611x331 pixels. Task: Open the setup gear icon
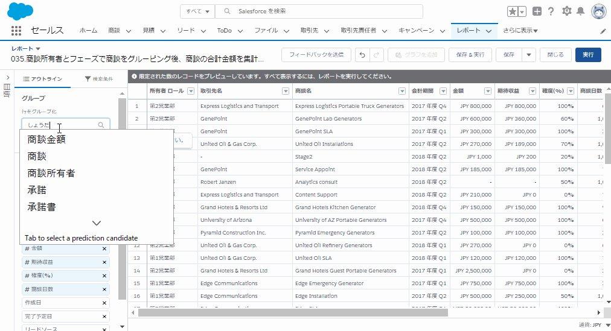point(566,11)
